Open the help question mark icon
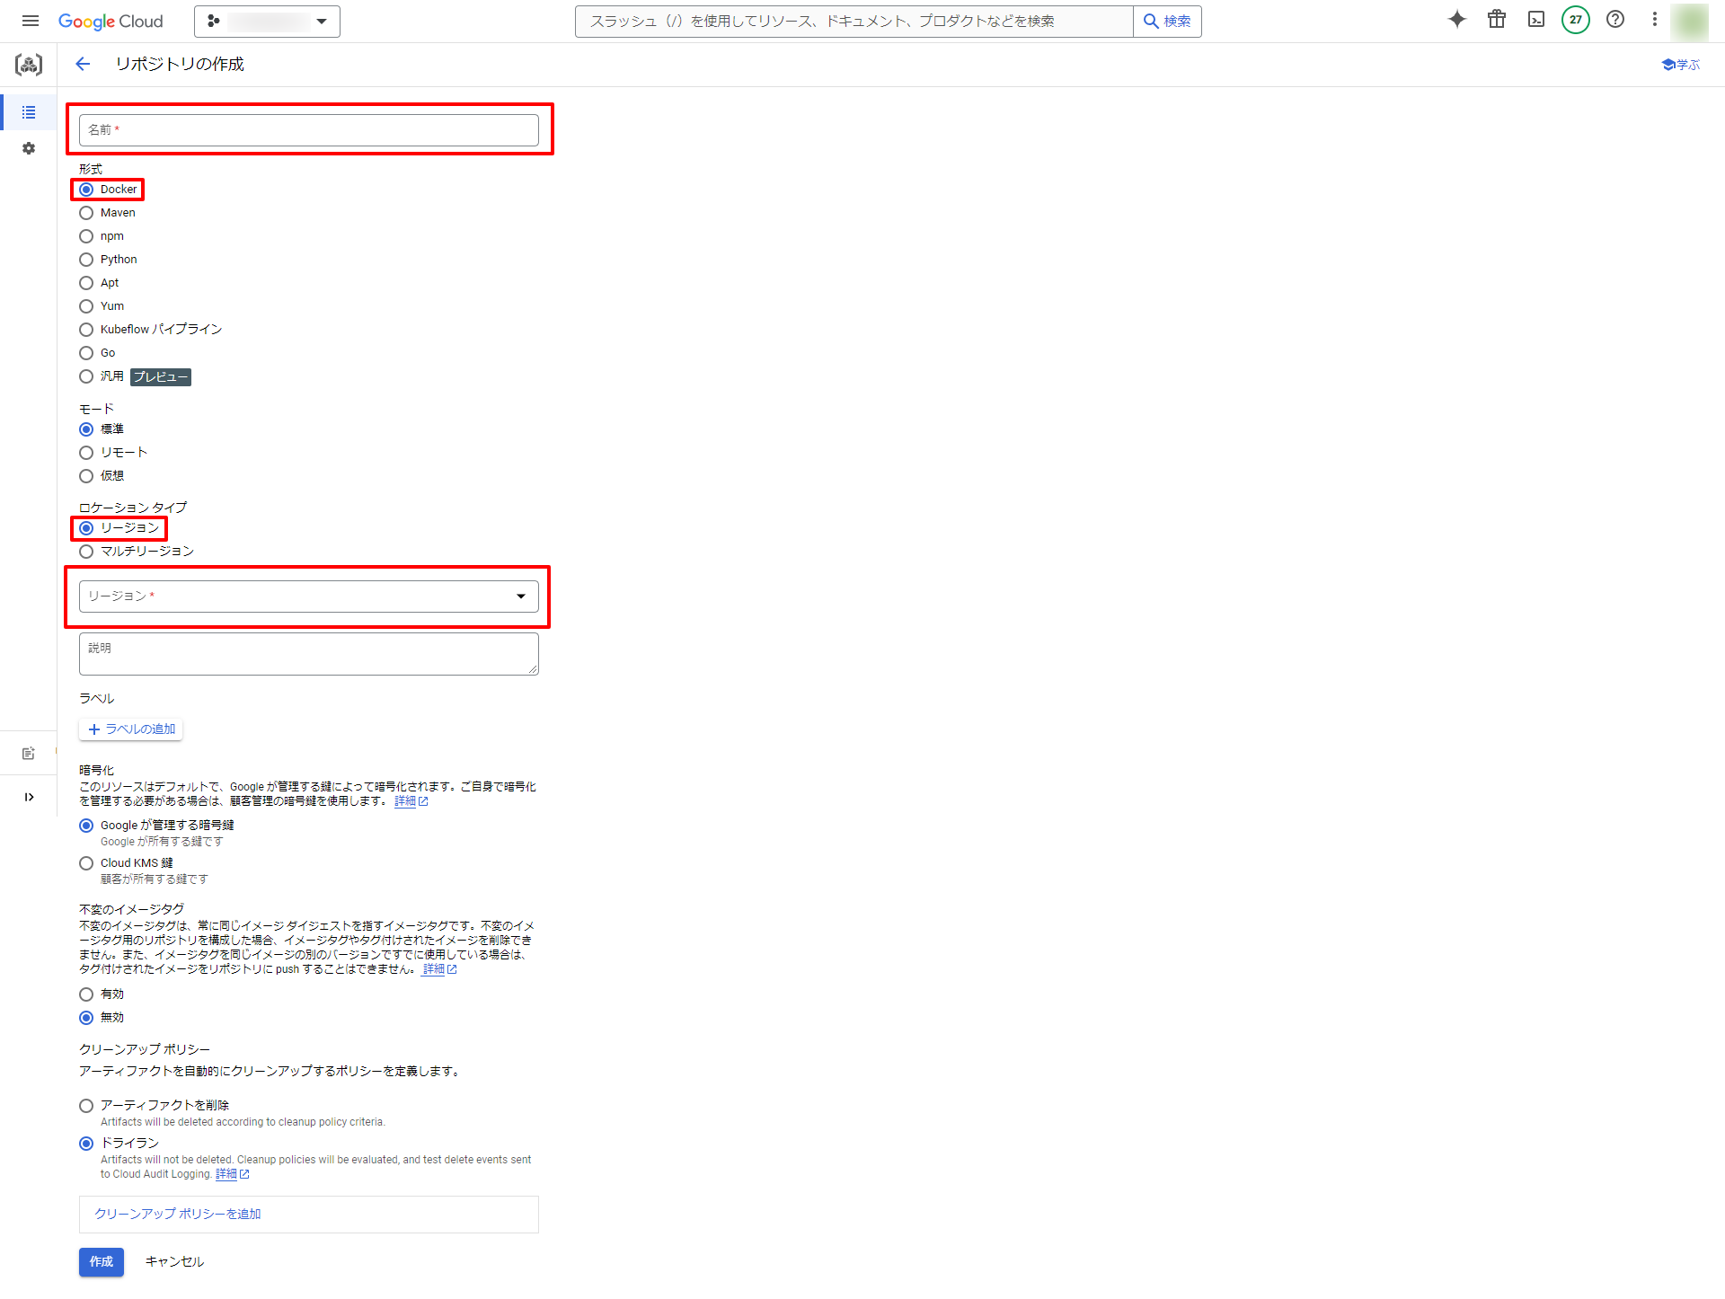The width and height of the screenshot is (1725, 1299). tap(1614, 20)
